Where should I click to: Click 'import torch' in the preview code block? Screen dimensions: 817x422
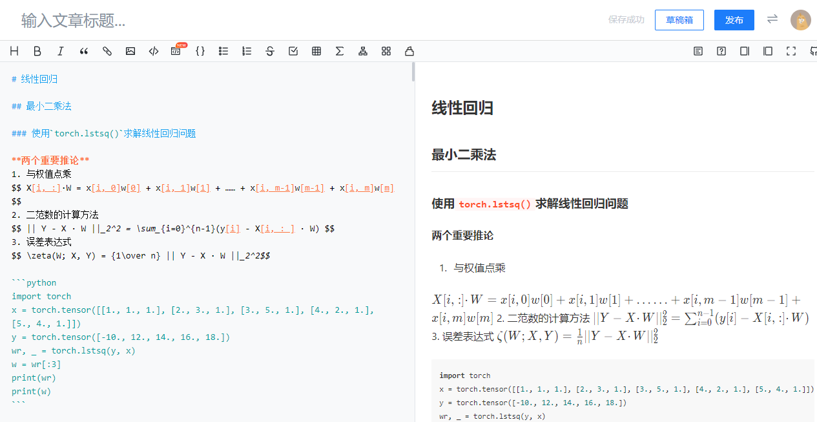465,375
